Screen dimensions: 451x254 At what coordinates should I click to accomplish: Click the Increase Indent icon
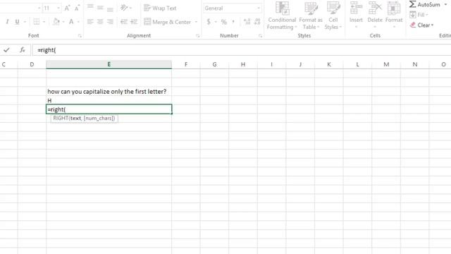point(134,22)
